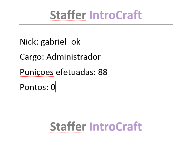Image resolution: width=186 pixels, height=144 pixels.
Task: Place the cursor on the Nick: label
Action: 29,42
